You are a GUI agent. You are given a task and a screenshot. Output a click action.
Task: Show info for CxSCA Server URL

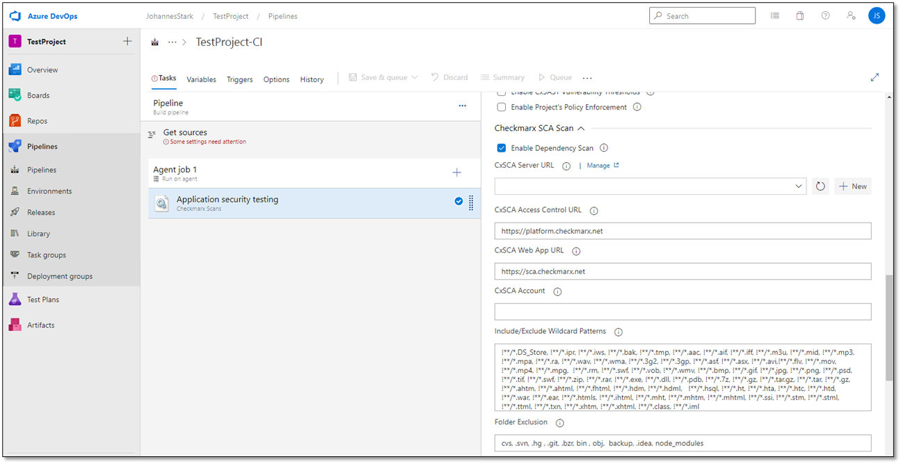click(566, 166)
